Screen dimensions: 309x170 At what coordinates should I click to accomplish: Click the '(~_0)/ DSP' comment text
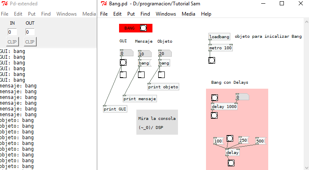[151, 128]
